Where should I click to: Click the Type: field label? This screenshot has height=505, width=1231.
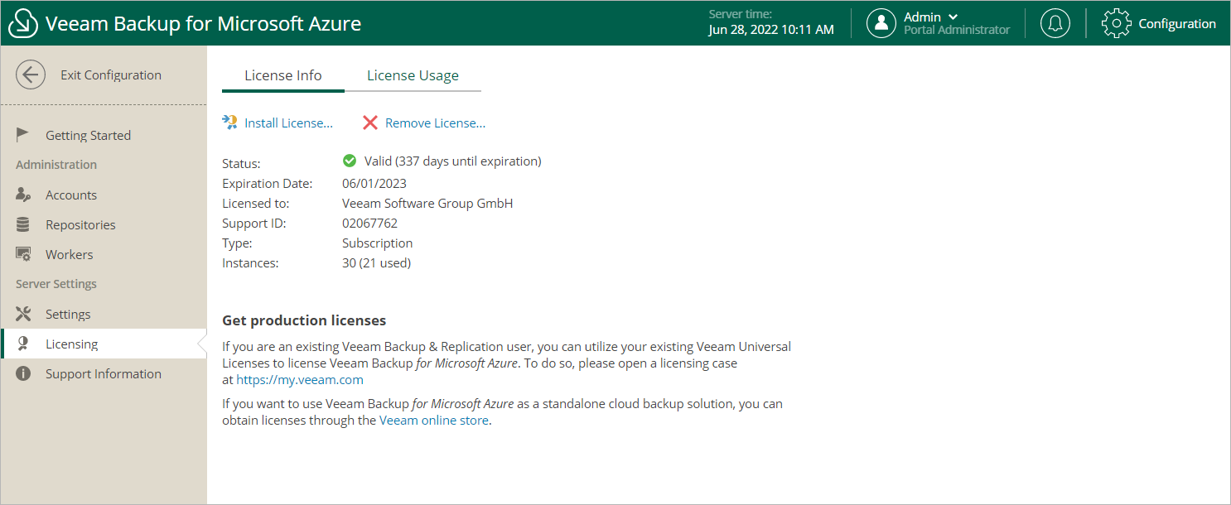(x=237, y=243)
